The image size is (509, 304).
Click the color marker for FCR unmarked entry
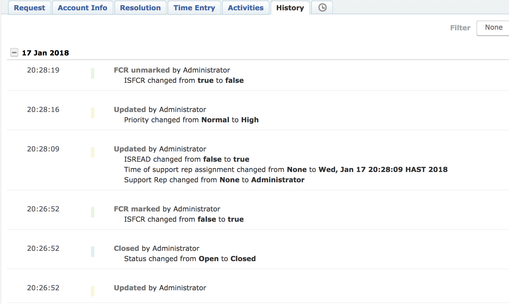coord(93,73)
